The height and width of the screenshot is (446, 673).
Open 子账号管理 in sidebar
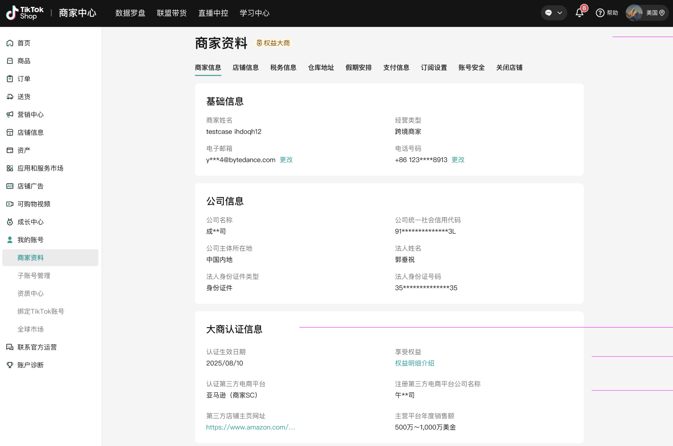coord(34,275)
